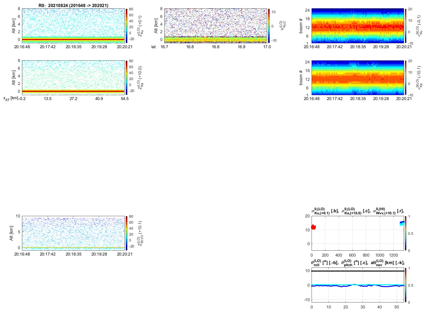Click the roll, pitch, altitude plot title
Screen dimensions: 427x311
[x=358, y=263]
